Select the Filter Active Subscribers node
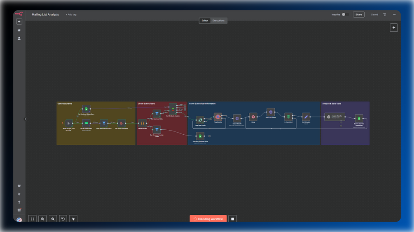Screen dimensions: 414x232 [104, 123]
